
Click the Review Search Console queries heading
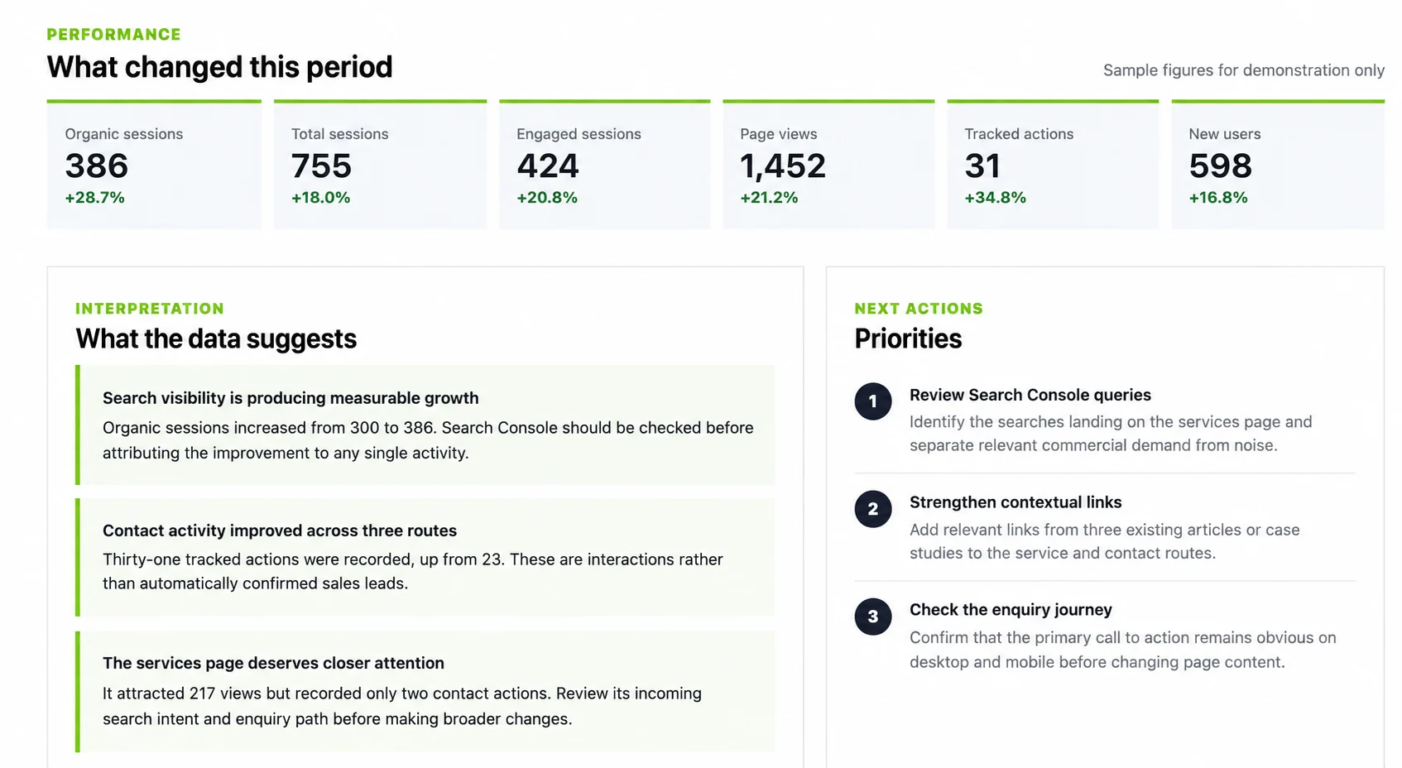point(1030,395)
